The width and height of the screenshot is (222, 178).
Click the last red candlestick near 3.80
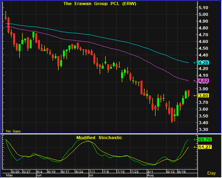[x=189, y=93]
